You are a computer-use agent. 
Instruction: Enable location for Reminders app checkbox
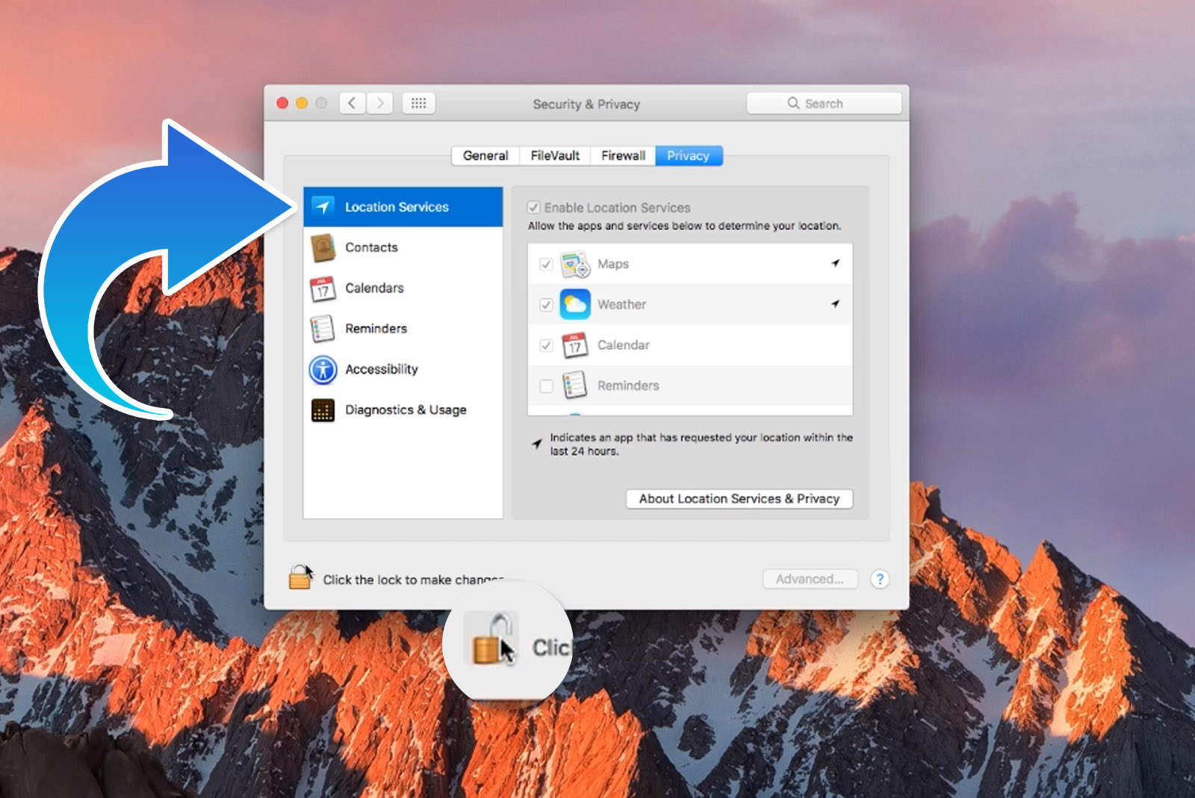546,386
